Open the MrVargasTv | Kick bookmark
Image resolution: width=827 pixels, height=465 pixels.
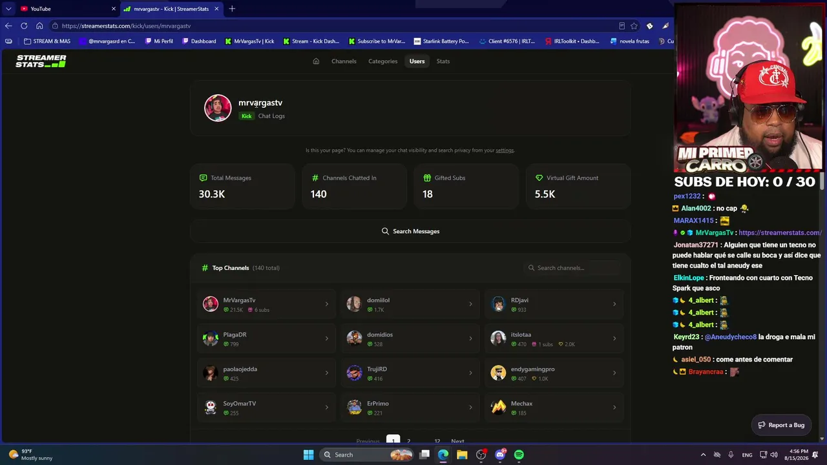pos(249,41)
